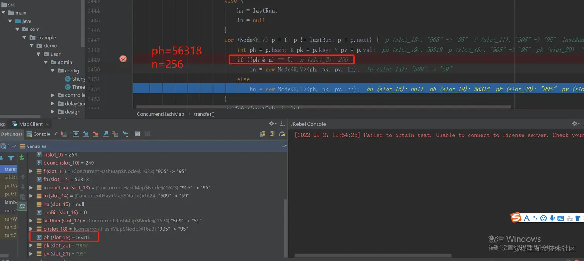Image resolution: width=584 pixels, height=261 pixels.
Task: Click the Trace Current Stream Chain icon
Action: point(147,134)
